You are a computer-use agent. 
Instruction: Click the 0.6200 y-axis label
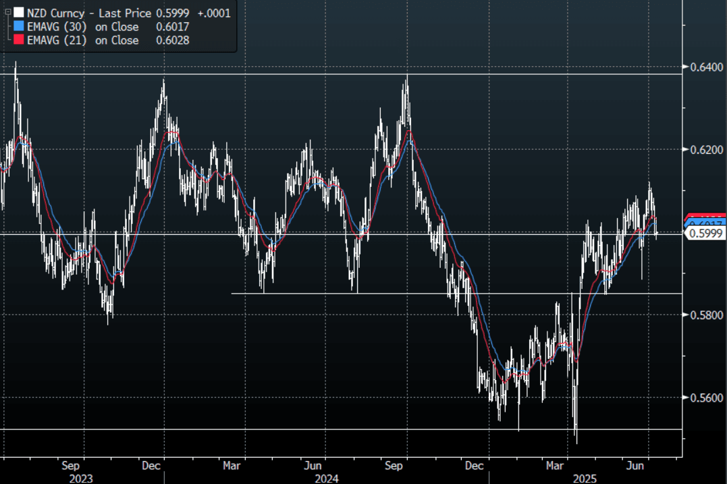tap(707, 150)
